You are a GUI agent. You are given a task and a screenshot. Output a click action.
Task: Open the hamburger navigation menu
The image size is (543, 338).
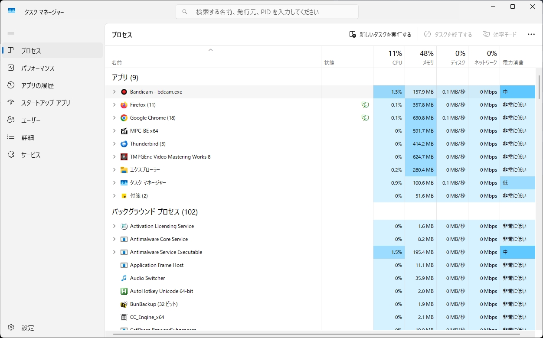click(x=11, y=33)
